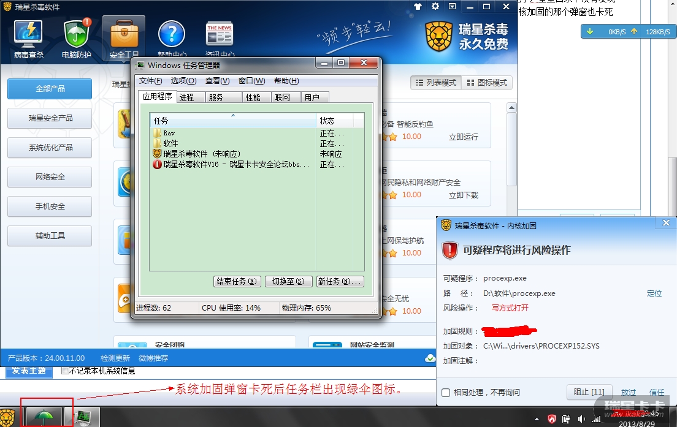Click the 结束任务(E) button
Image resolution: width=677 pixels, height=427 pixels.
coord(237,282)
